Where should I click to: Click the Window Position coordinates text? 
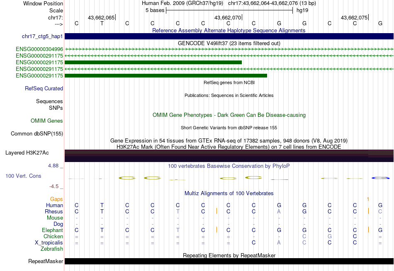pos(229,3)
